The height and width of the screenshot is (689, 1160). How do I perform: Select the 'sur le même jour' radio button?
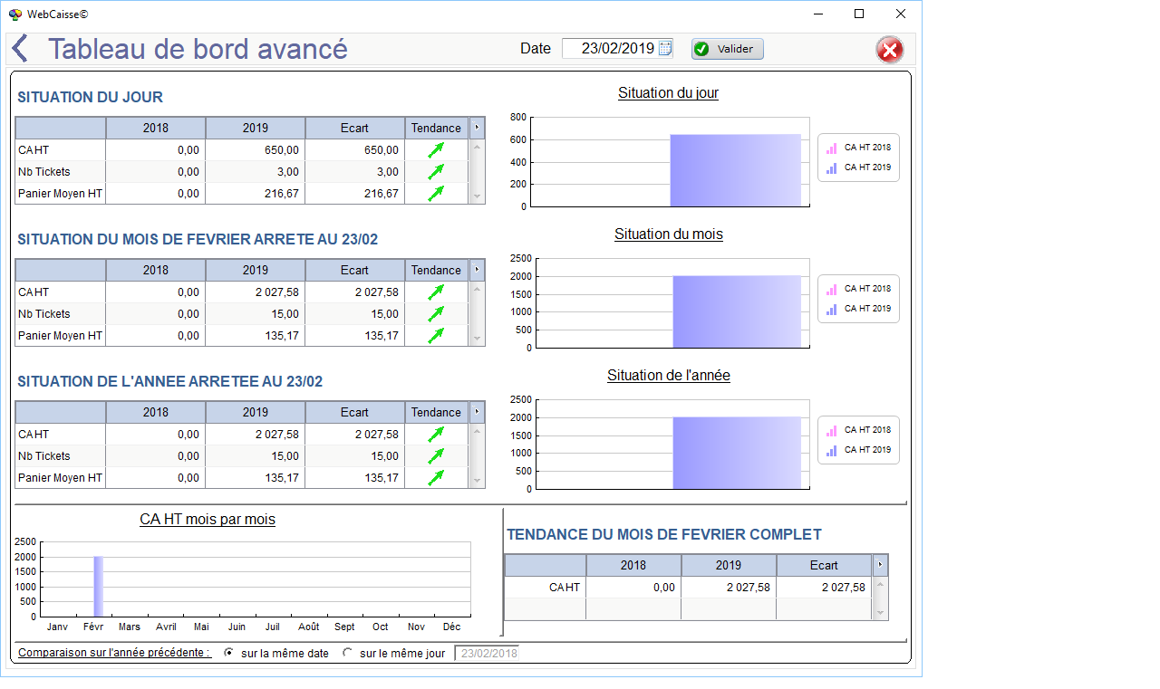coord(347,652)
